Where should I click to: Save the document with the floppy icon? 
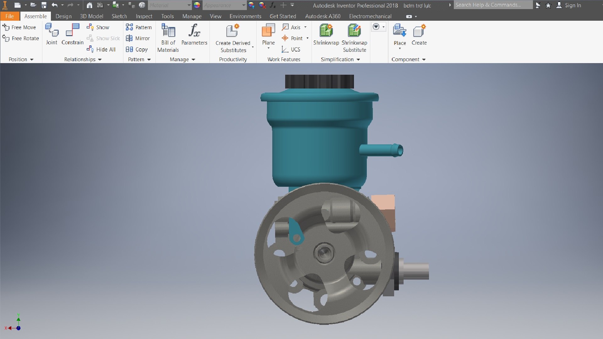[x=44, y=5]
